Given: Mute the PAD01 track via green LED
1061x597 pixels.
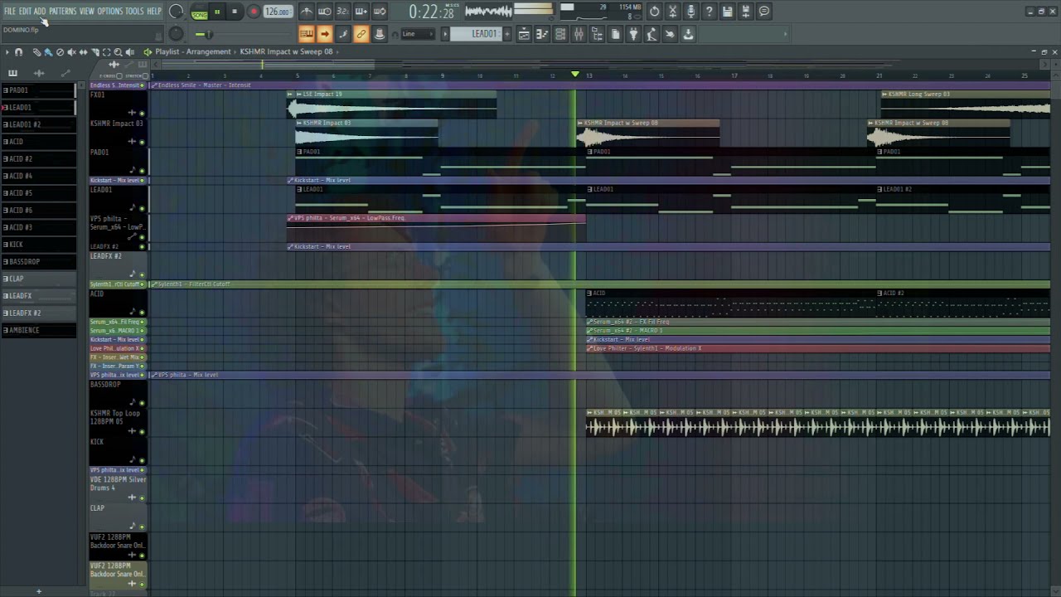Looking at the screenshot, I should [x=142, y=171].
